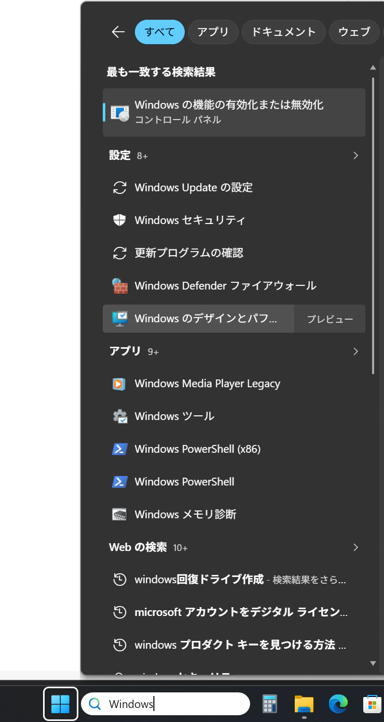Switch to the アプリ filter tab

tap(213, 32)
